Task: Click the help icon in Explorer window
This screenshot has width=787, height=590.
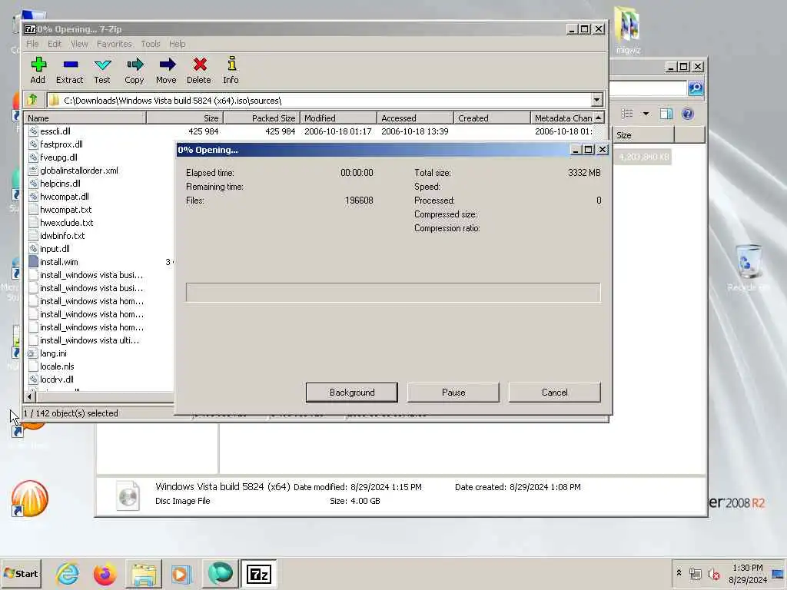Action: 688,114
